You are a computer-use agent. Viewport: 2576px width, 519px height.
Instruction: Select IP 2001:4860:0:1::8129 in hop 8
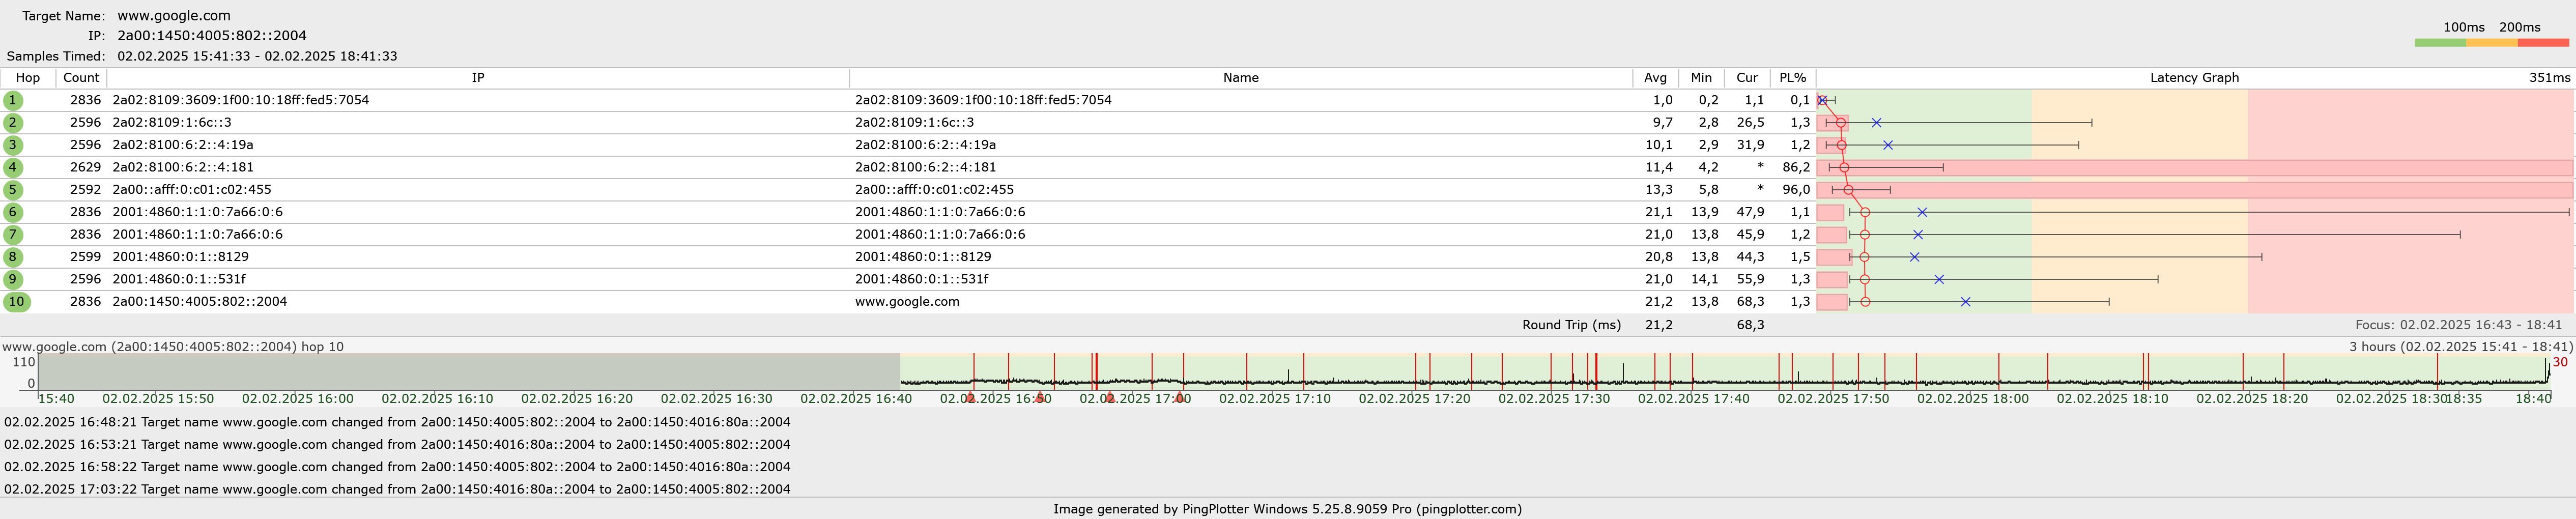(181, 257)
